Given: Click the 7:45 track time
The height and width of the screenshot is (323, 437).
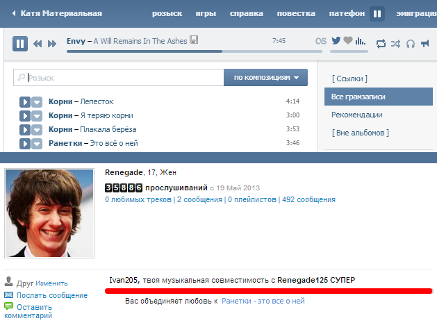Looking at the screenshot, I should point(279,41).
